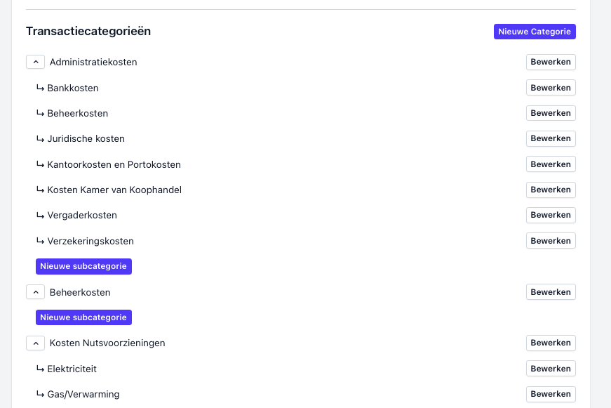Edit the Gas/Verwarming subcategory
Viewport: 611px width, 408px height.
pyautogui.click(x=551, y=394)
